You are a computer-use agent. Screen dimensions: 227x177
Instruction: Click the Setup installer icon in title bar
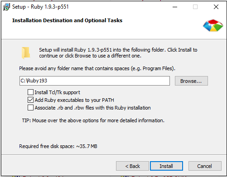[6, 7]
